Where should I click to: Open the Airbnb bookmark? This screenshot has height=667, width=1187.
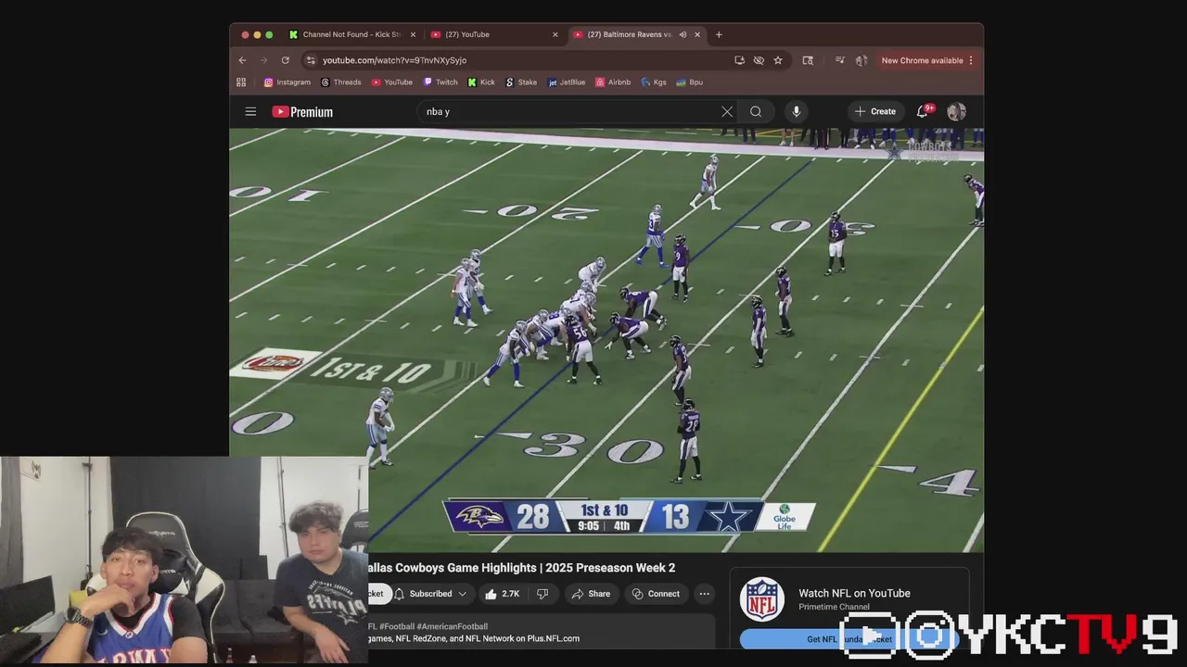pyautogui.click(x=613, y=82)
